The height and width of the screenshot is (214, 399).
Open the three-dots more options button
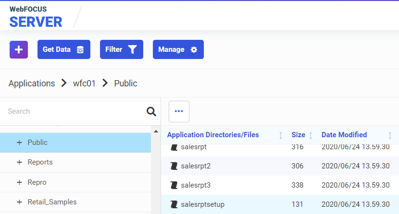coord(179,111)
